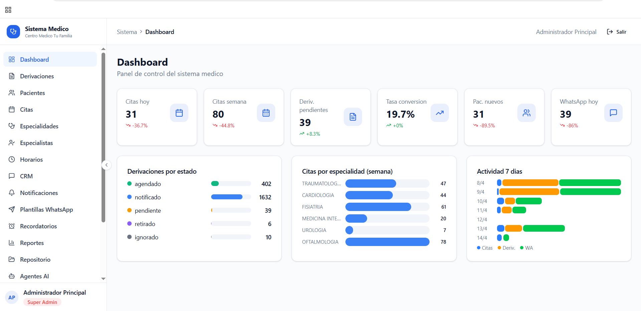Click the document icon in Deriv. pendientes card

coord(353,117)
